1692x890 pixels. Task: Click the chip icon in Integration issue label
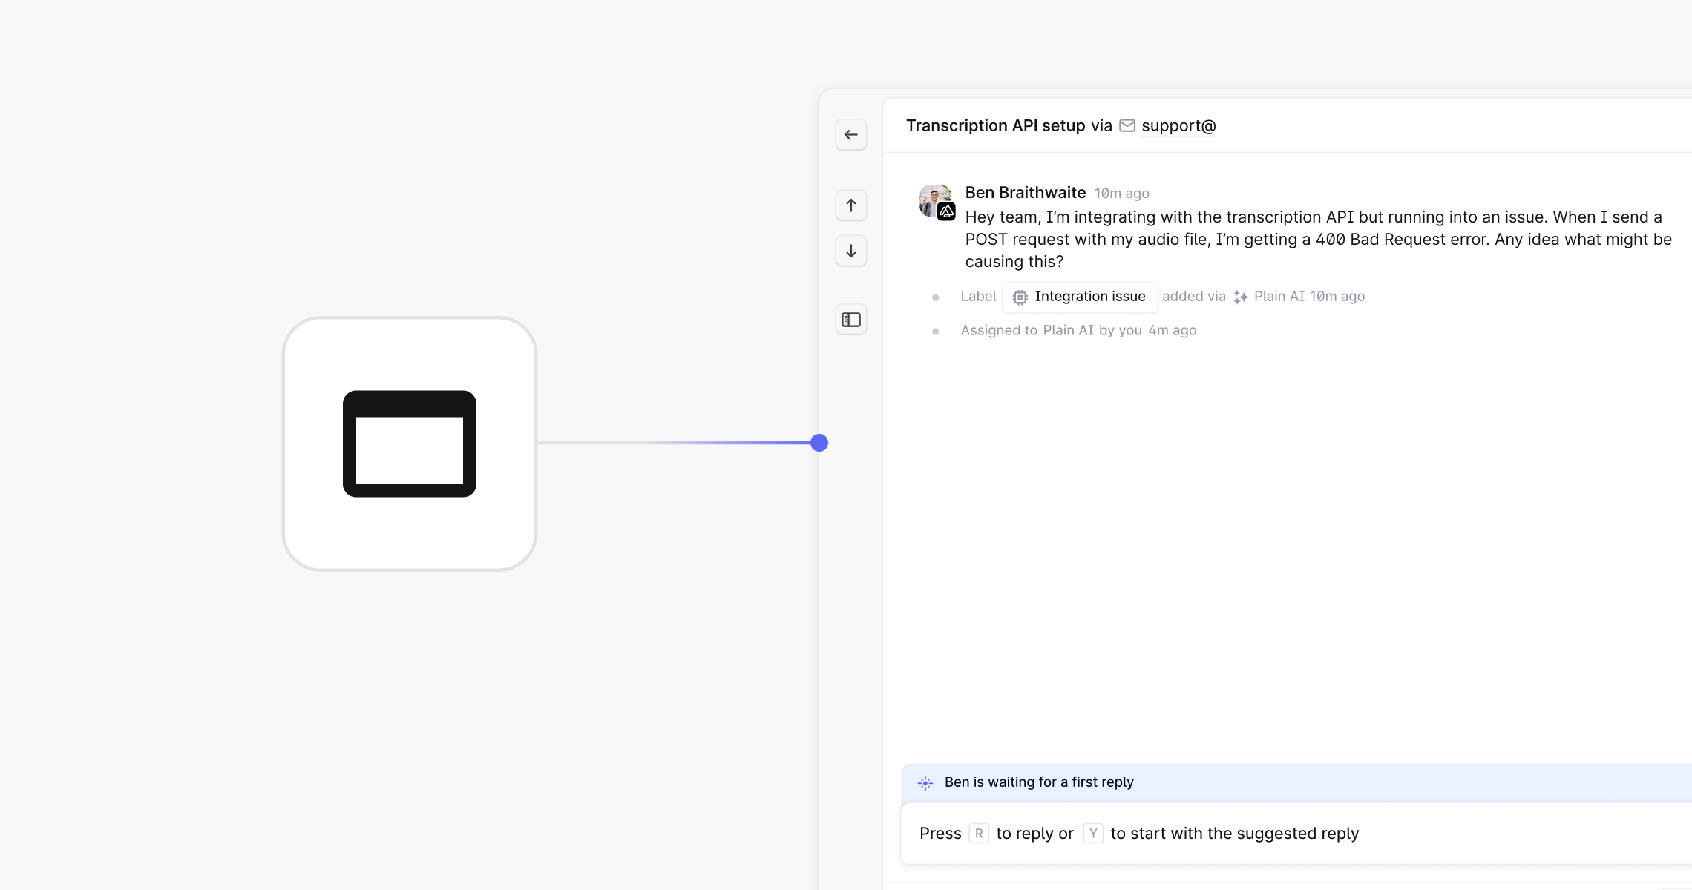1020,297
